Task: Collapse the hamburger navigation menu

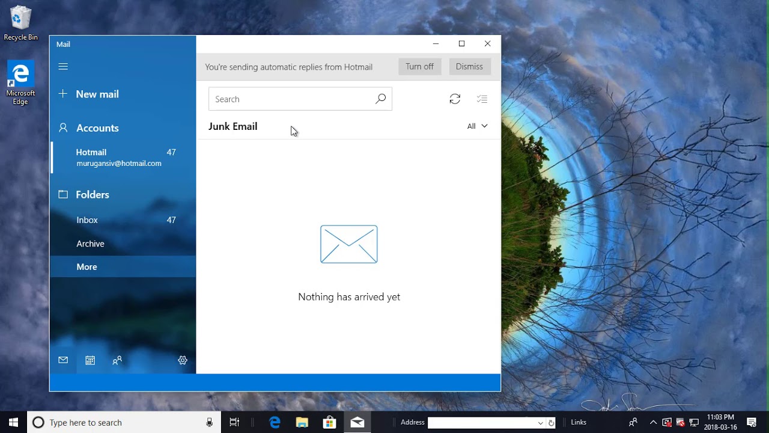Action: [x=63, y=67]
